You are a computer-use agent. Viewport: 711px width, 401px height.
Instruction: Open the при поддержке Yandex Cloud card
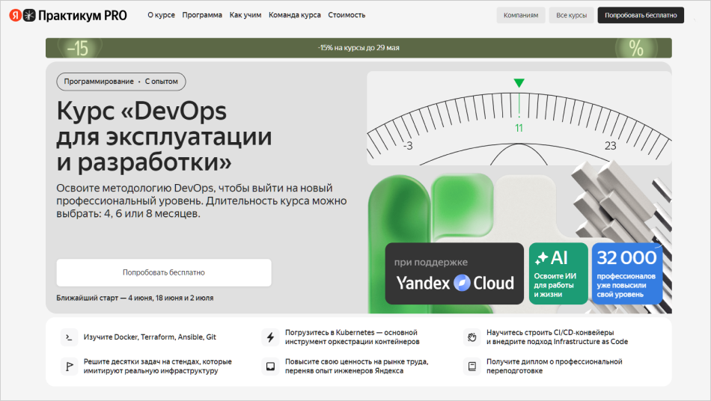[454, 274]
